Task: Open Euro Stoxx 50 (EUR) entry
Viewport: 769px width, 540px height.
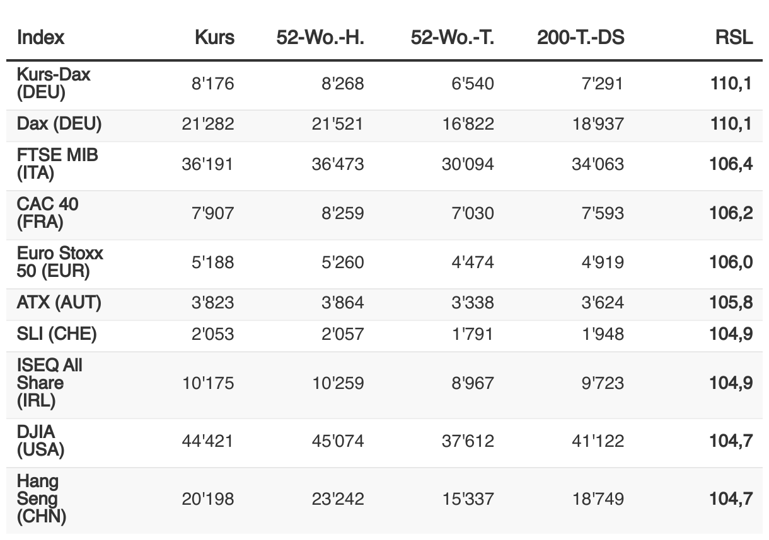Action: [x=60, y=262]
